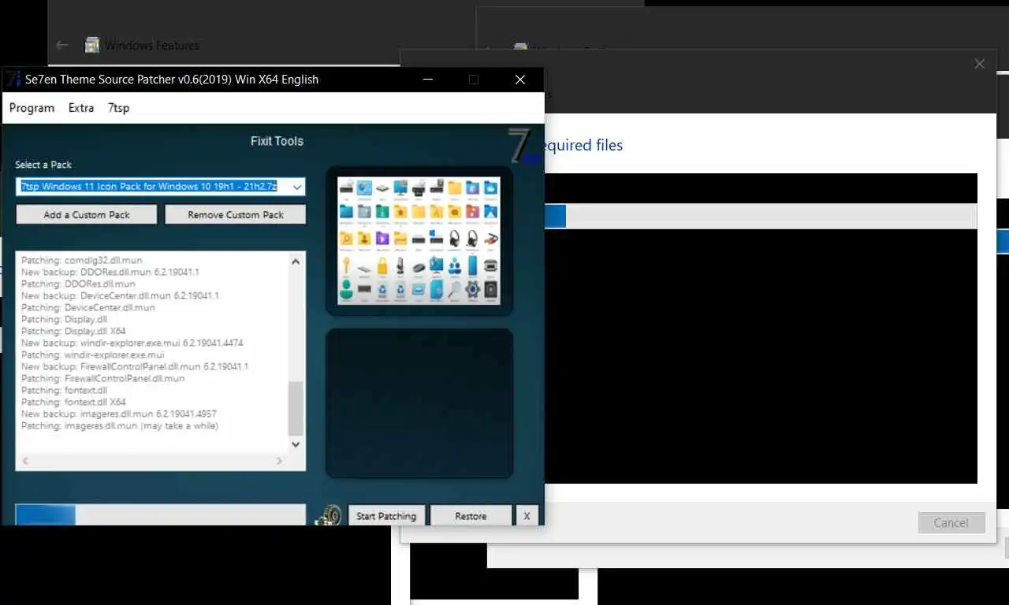Screen dimensions: 1009x605
Task: Open the Select a Pack dropdown
Action: 296,187
